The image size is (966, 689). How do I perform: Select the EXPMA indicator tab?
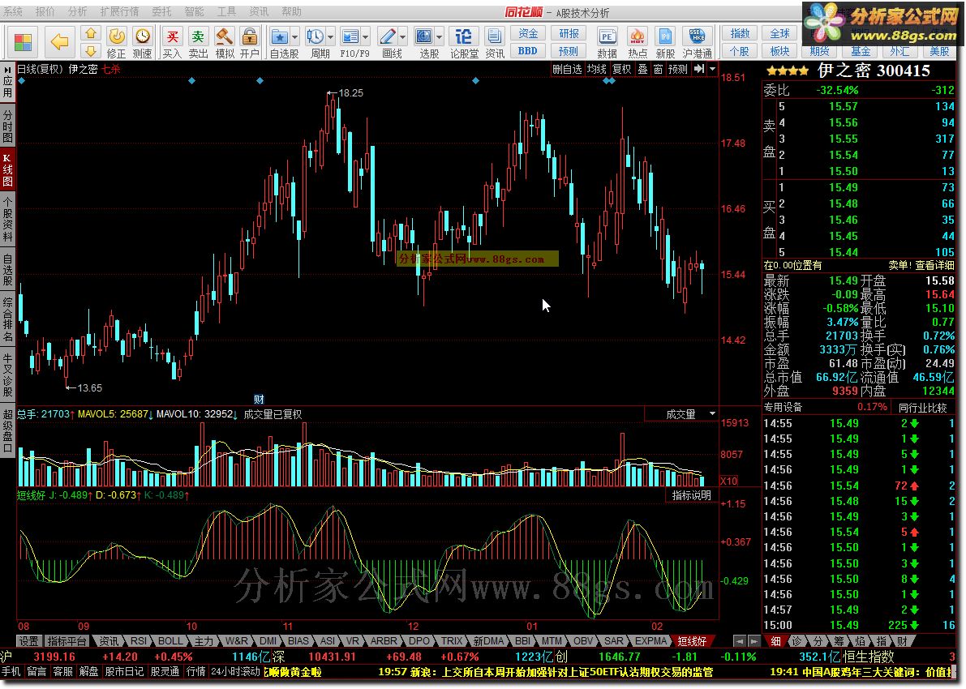coord(651,641)
